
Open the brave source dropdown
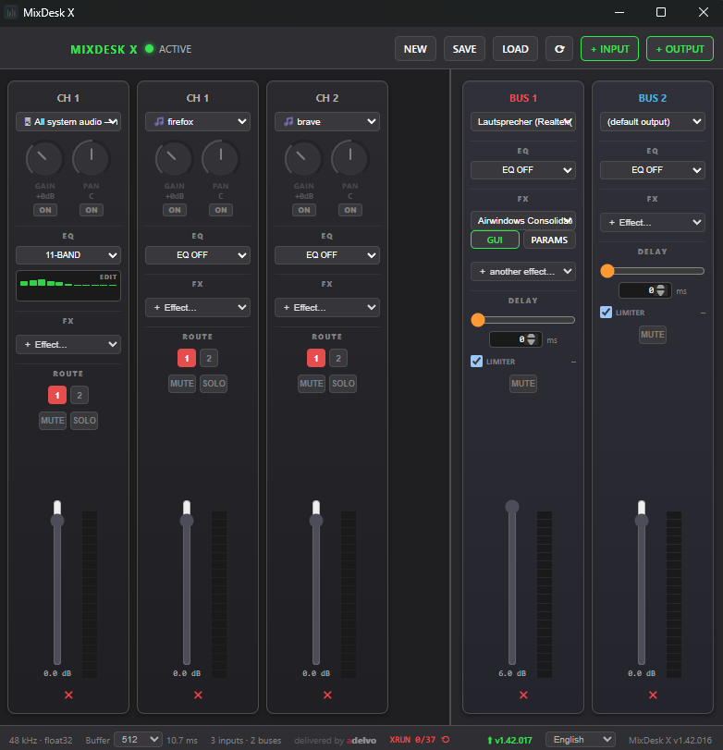pyautogui.click(x=327, y=121)
